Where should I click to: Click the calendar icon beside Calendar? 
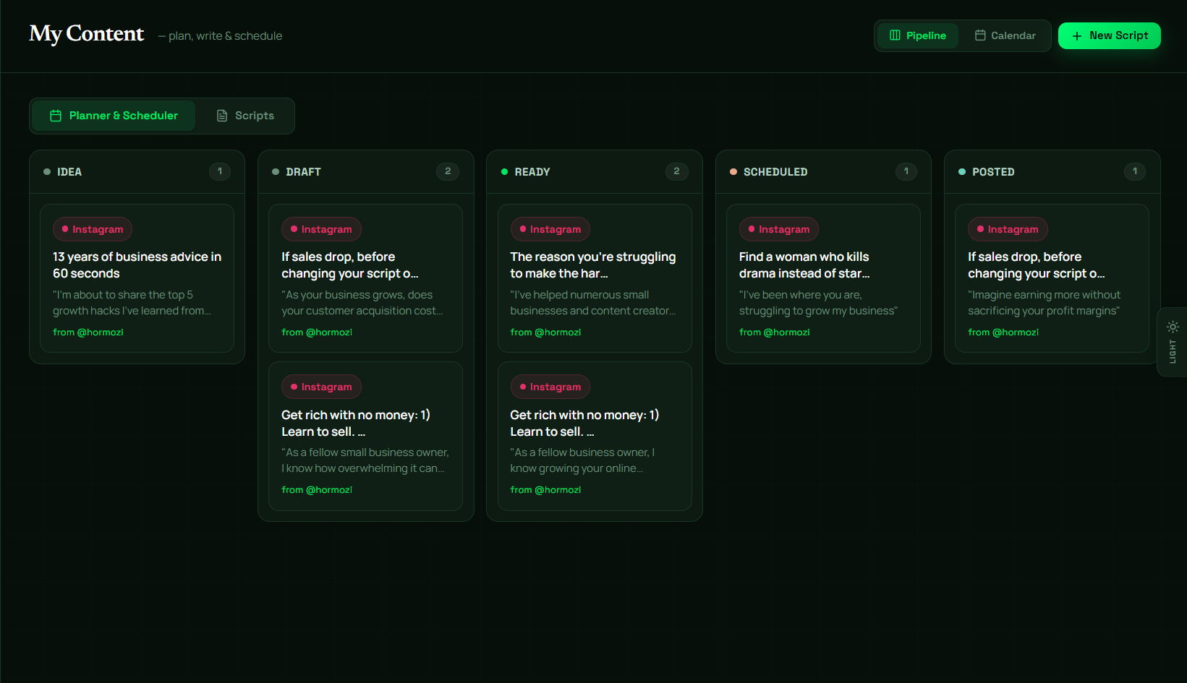click(x=980, y=35)
